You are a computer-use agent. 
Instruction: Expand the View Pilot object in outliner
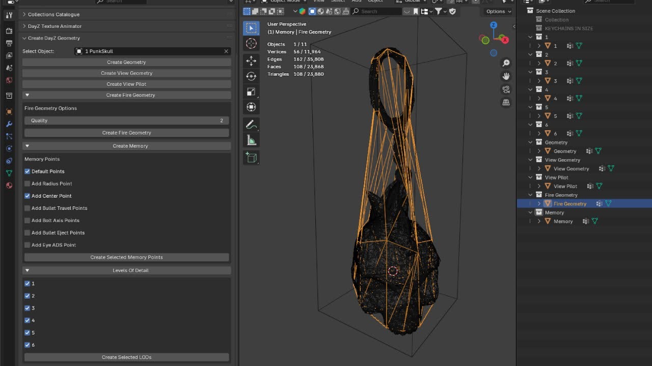[539, 186]
